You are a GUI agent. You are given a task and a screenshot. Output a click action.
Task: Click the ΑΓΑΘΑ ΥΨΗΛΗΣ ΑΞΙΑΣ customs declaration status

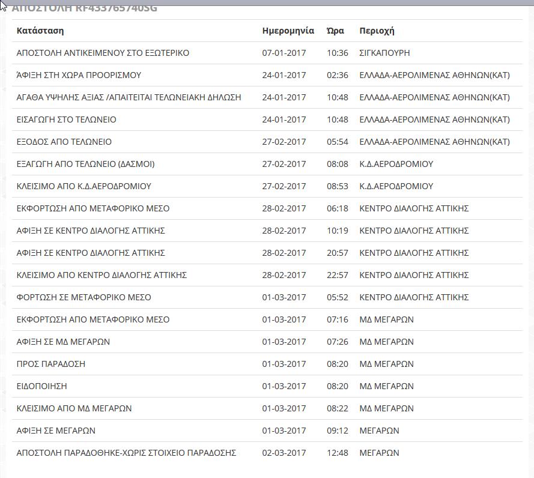pos(129,97)
